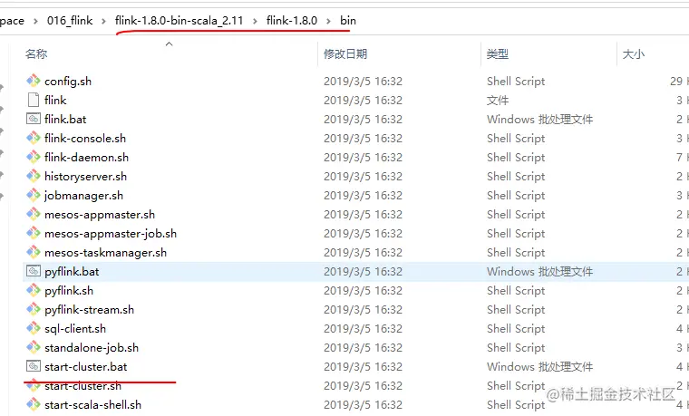This screenshot has width=689, height=416.
Task: Click the flink.bat batch file icon
Action: [x=34, y=119]
